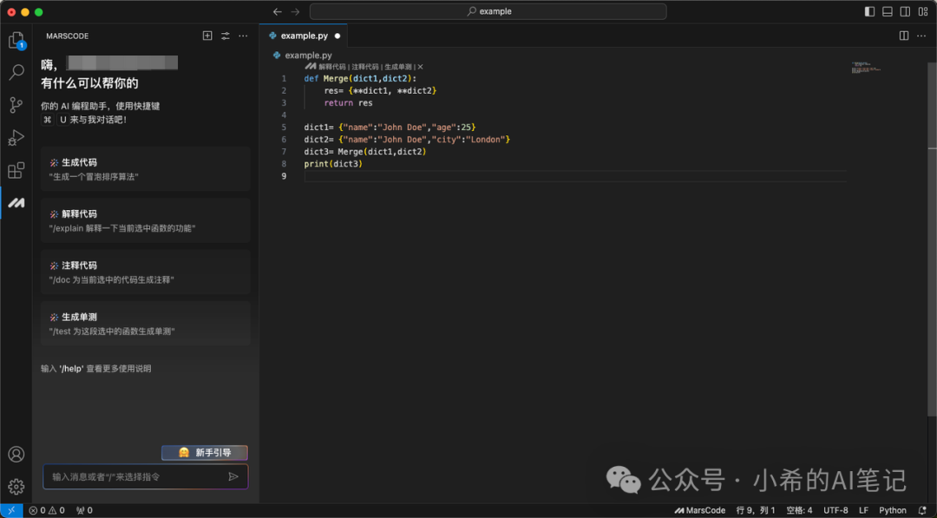Open the Search view icon

[16, 73]
